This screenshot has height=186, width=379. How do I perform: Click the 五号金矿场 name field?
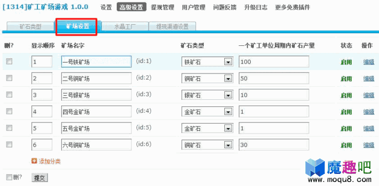(97, 128)
